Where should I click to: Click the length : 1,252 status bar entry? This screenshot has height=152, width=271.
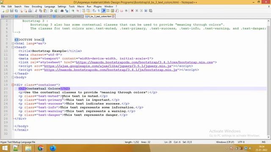(x=132, y=142)
